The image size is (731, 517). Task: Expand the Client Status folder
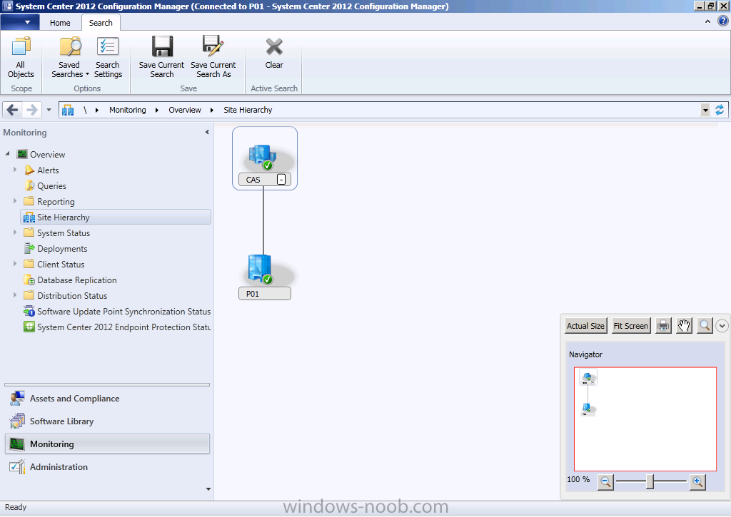(x=15, y=264)
